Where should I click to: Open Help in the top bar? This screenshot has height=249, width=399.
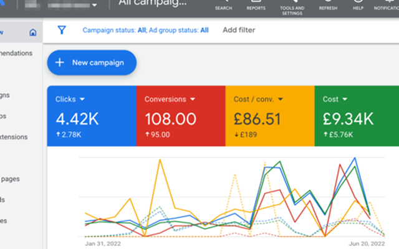(358, 5)
